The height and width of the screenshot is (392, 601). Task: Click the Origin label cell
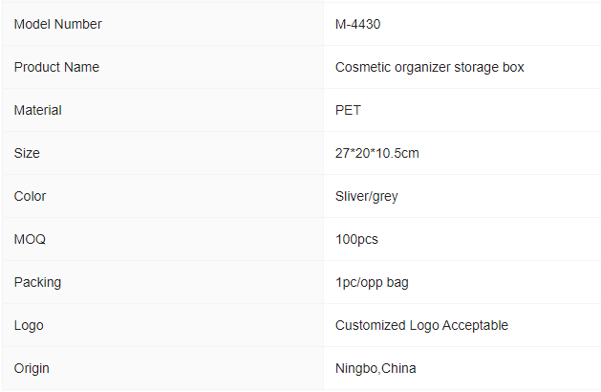[x=162, y=368]
